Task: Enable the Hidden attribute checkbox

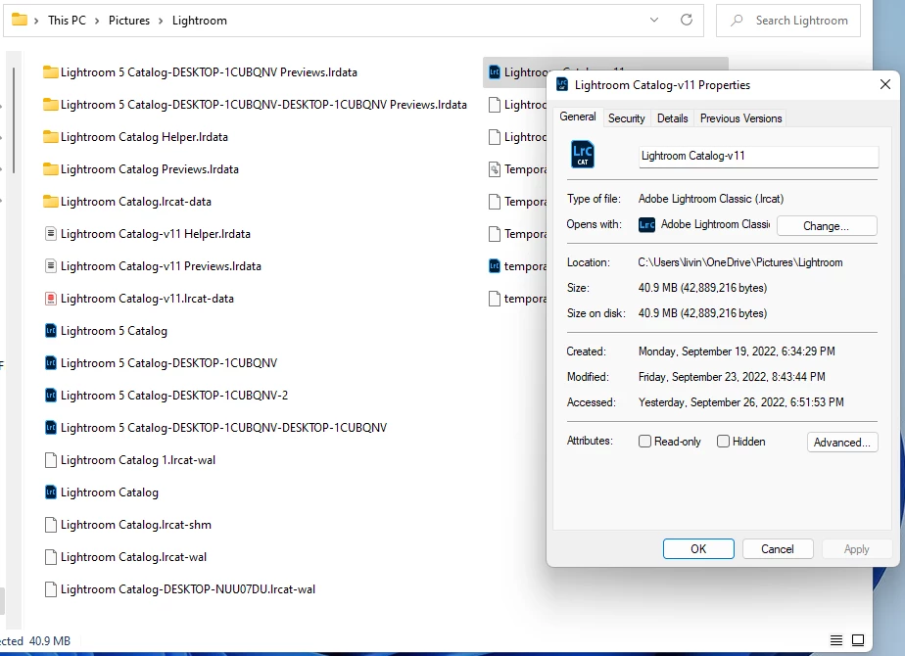Action: click(723, 442)
